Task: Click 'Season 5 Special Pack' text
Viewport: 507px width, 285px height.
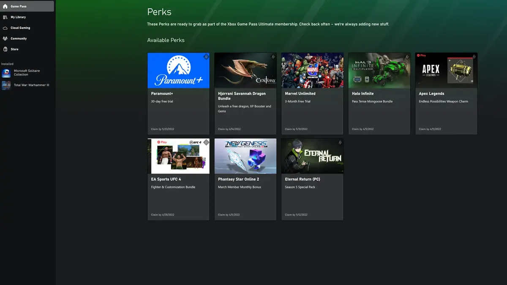Action: click(x=300, y=187)
